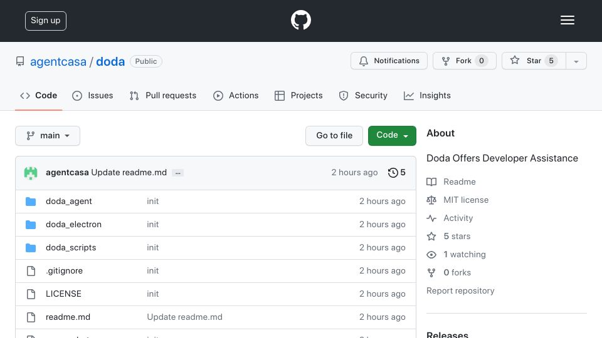
Task: Open the 5 stars link
Action: tap(457, 236)
